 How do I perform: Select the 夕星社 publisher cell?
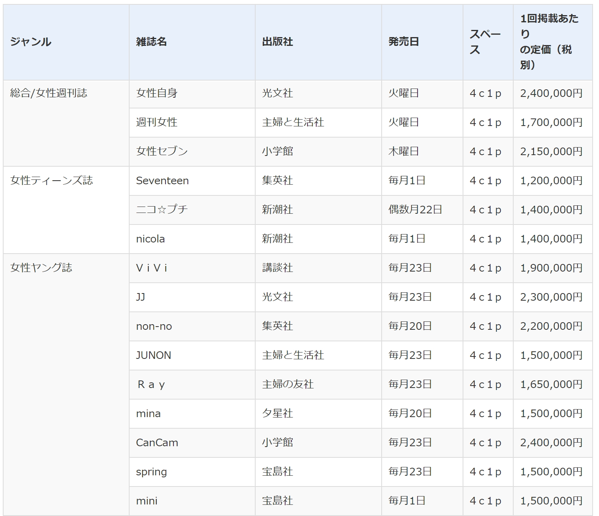tap(277, 414)
